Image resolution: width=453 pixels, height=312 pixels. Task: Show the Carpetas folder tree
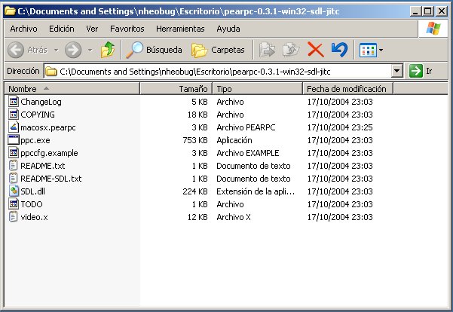point(218,50)
